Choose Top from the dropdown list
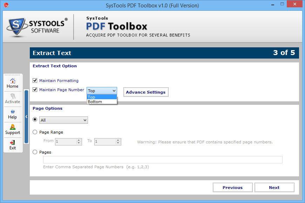The height and width of the screenshot is (203, 305). [x=102, y=97]
